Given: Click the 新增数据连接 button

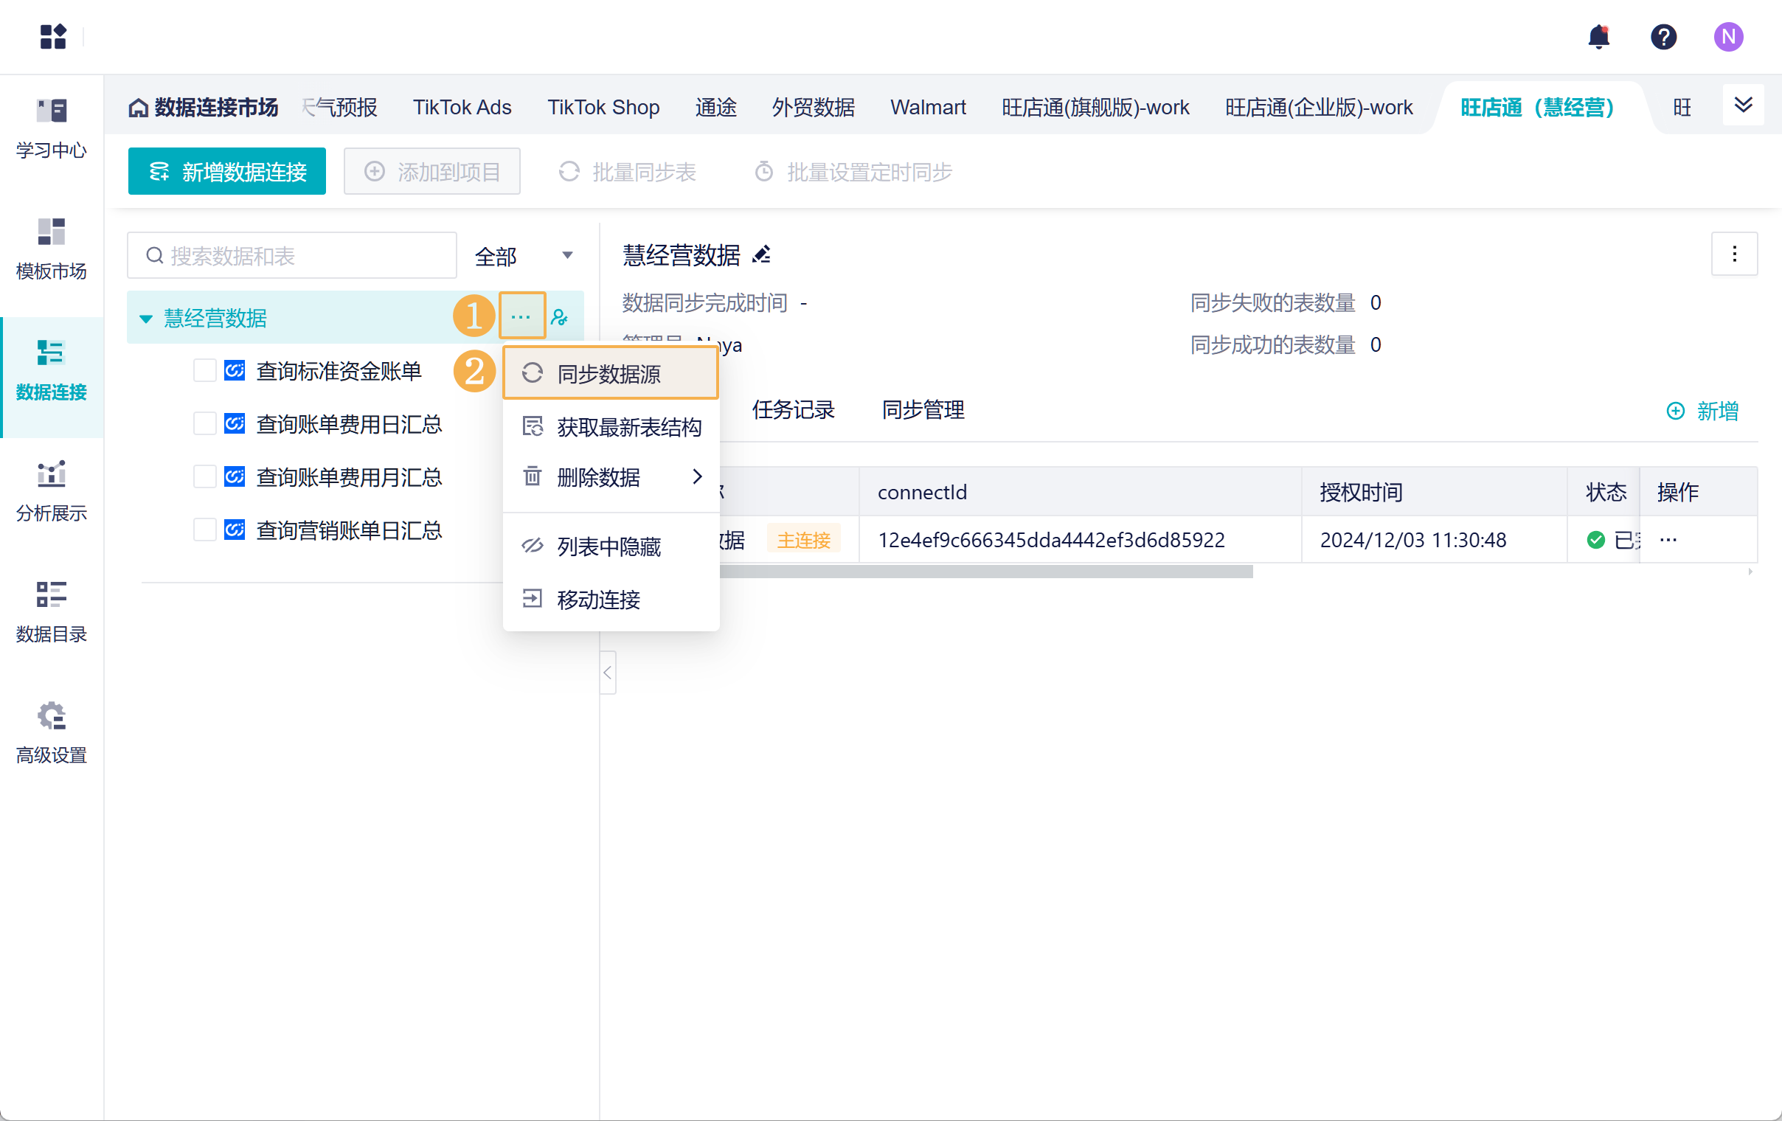Looking at the screenshot, I should 226,172.
